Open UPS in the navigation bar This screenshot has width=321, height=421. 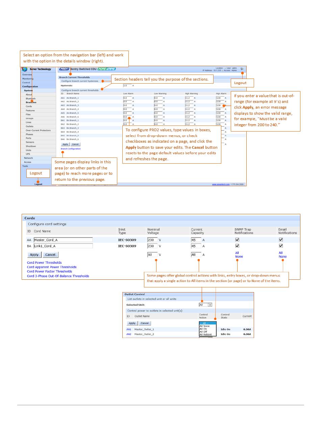[28, 154]
